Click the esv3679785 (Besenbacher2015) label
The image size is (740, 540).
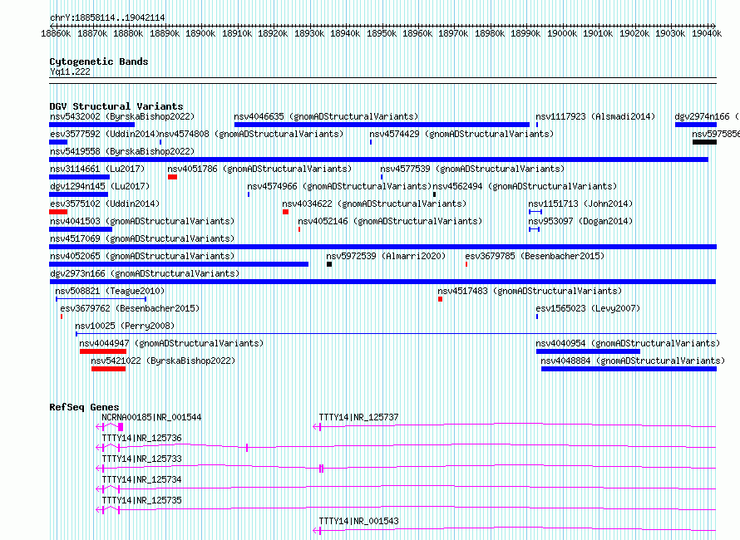pyautogui.click(x=535, y=256)
